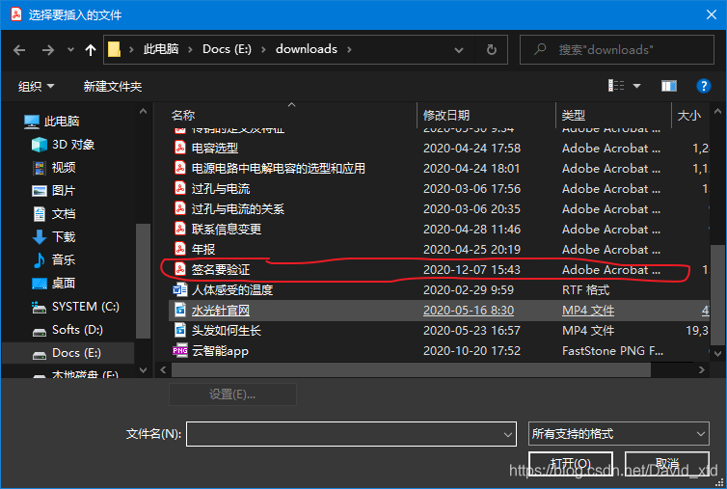Viewport: 727px width, 489px height.
Task: Select the 签名要验证 PDF file
Action: pos(221,269)
